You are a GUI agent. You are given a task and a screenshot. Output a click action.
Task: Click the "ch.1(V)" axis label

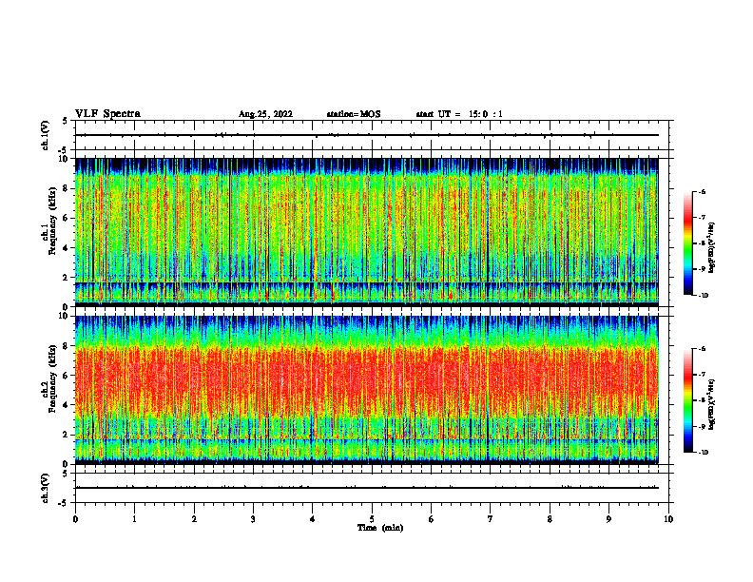tap(46, 135)
